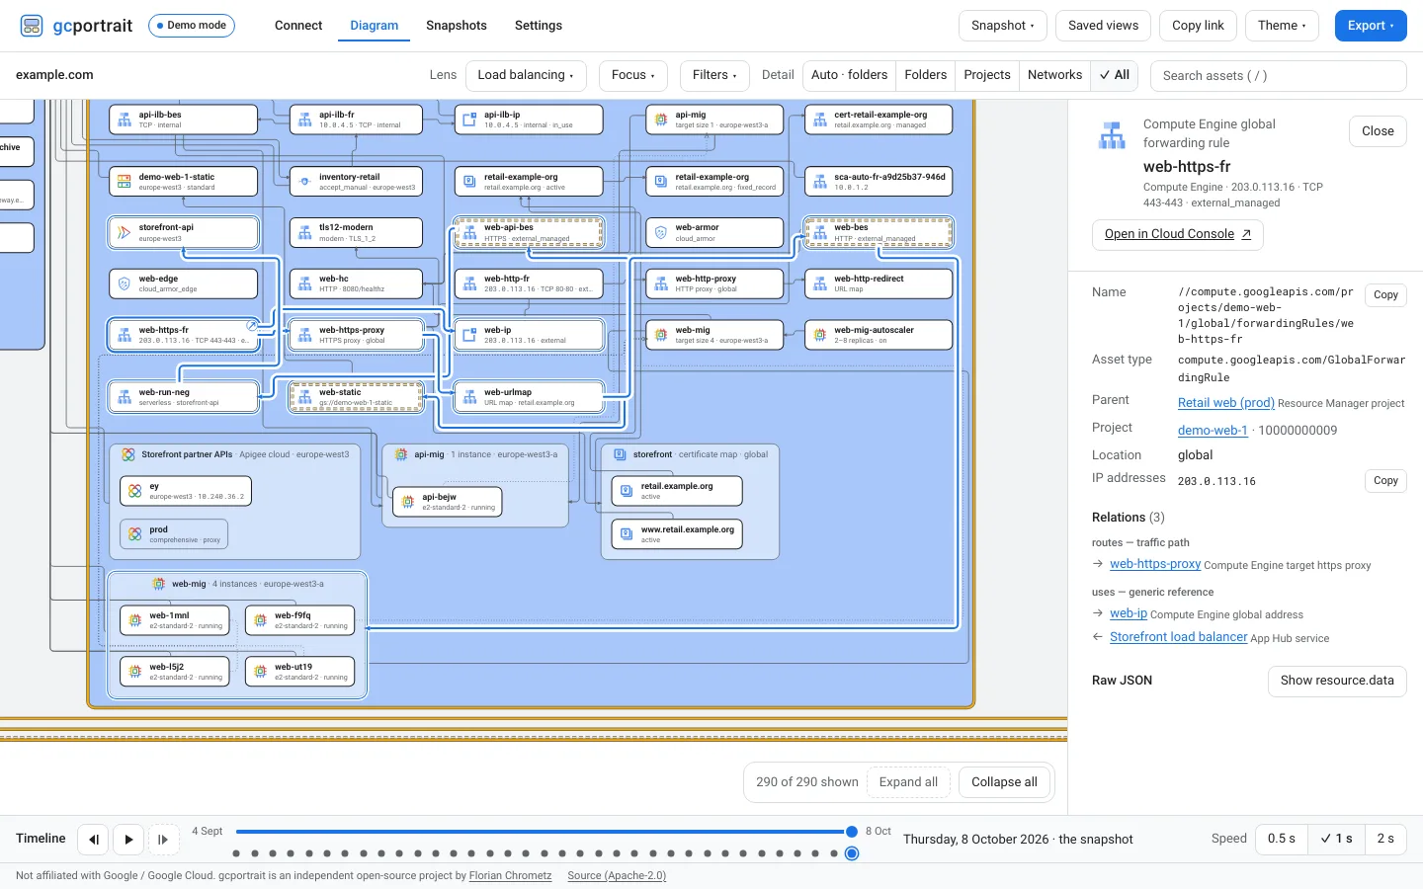
Task: Click the forwarding rule icon in details panel
Action: [x=1113, y=135]
